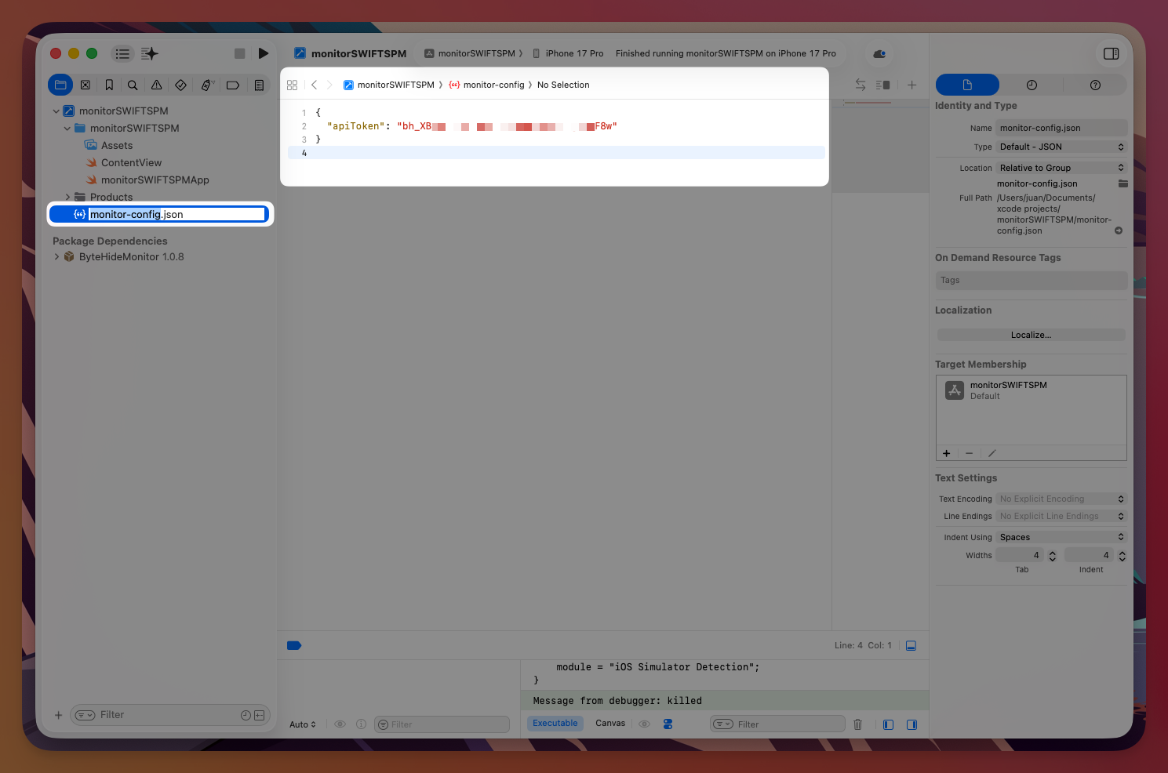
Task: Open the Quick Help inspector tab
Action: tap(1095, 85)
